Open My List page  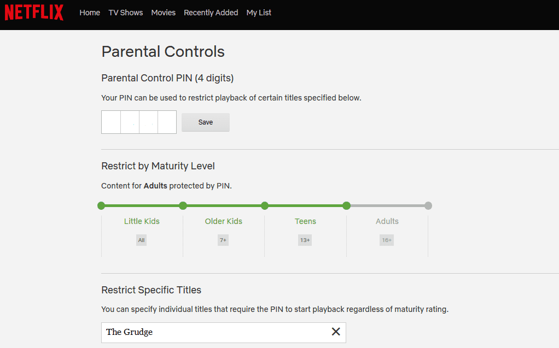(x=259, y=13)
